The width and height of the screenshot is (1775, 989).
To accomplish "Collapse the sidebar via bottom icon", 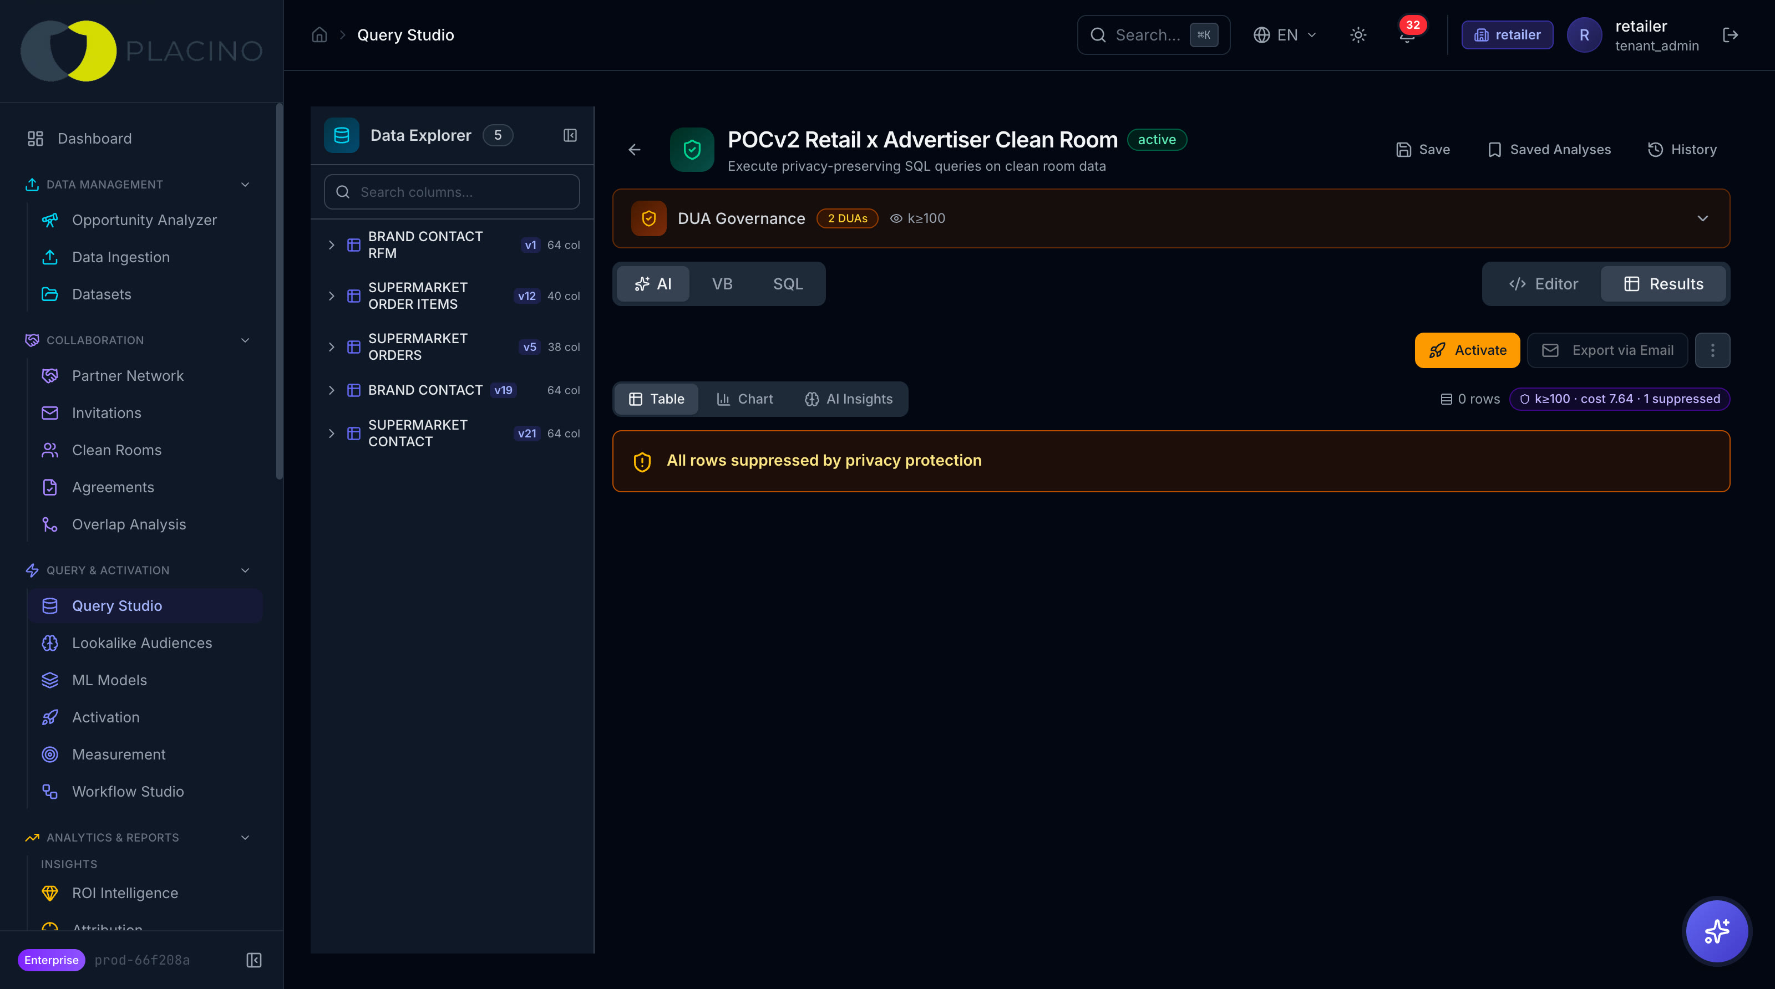I will (x=253, y=960).
